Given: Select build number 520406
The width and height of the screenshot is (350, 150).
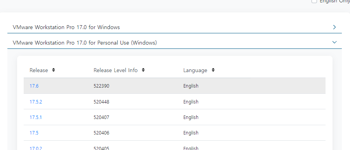Looking at the screenshot, I should point(101,133).
